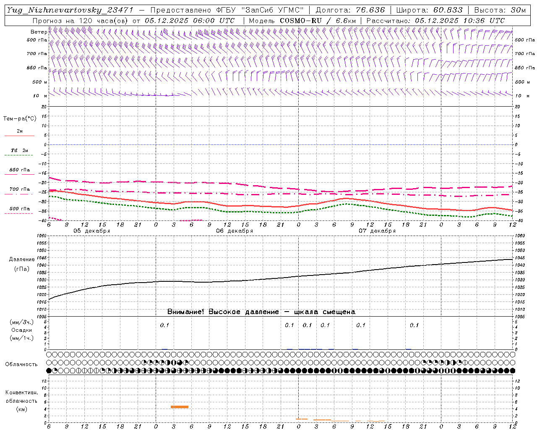Click the "05 декабря" date label

tap(92, 231)
